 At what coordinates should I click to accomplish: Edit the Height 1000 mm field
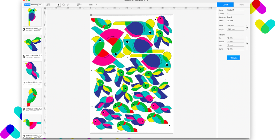pyautogui.click(x=235, y=29)
